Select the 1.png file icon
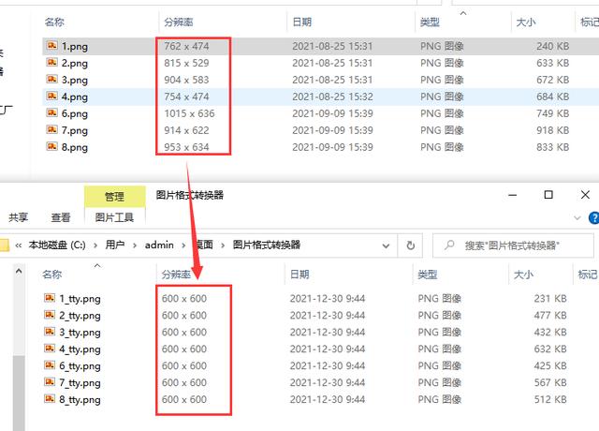This screenshot has width=599, height=431. pyautogui.click(x=52, y=46)
